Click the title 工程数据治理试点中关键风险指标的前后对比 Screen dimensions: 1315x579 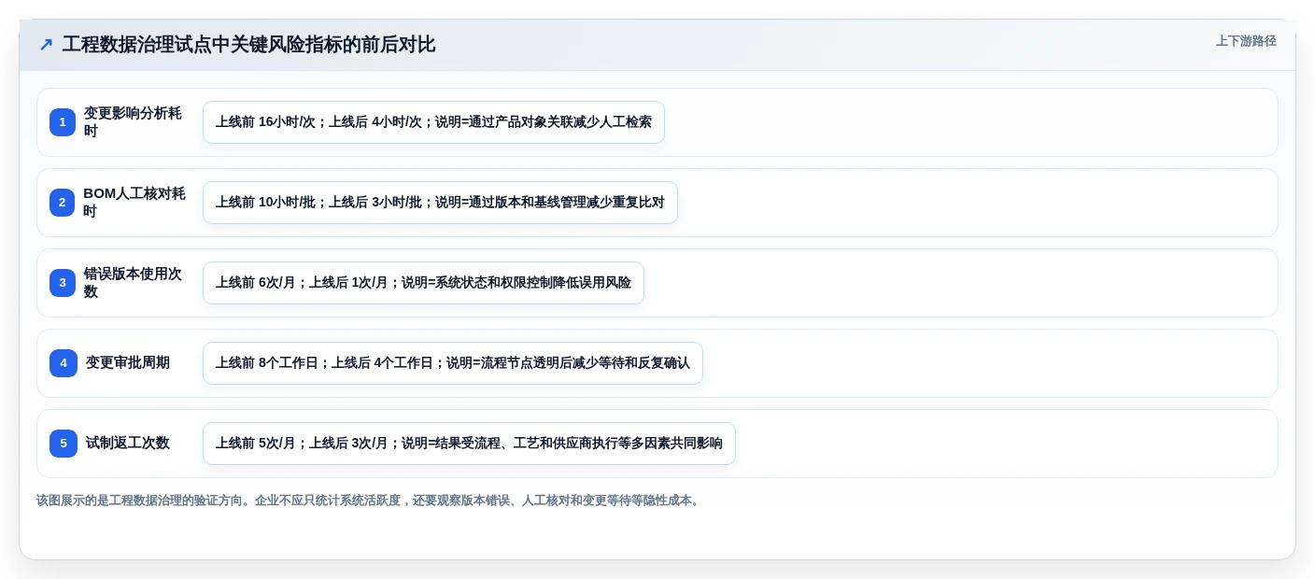(x=248, y=45)
